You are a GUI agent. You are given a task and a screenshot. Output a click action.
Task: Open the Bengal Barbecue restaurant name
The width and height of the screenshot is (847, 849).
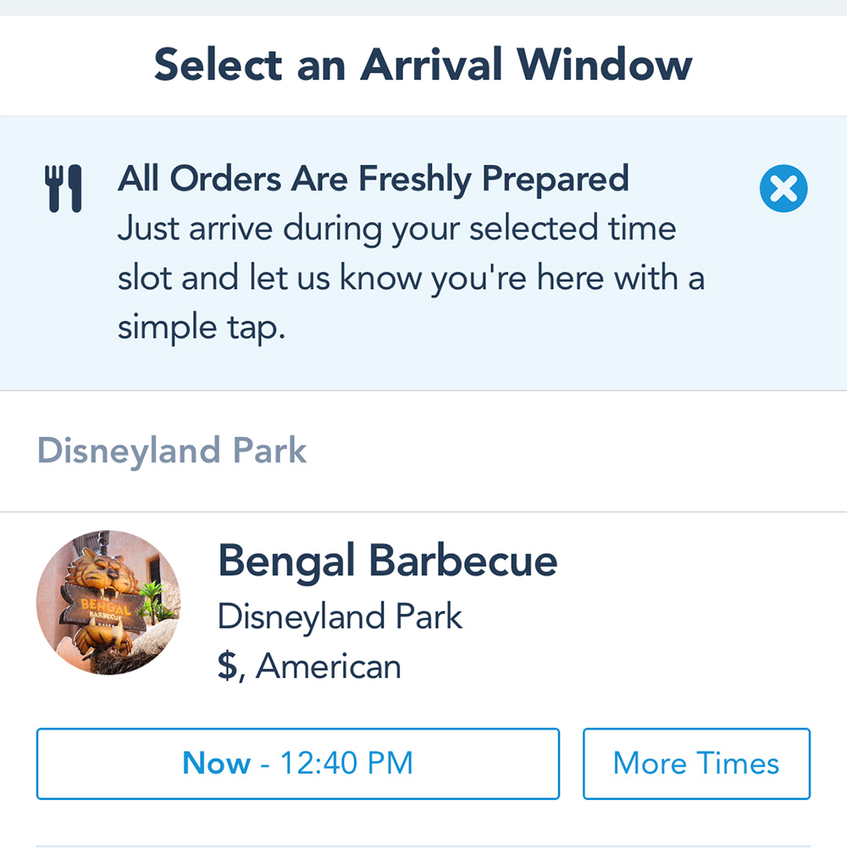coord(388,562)
